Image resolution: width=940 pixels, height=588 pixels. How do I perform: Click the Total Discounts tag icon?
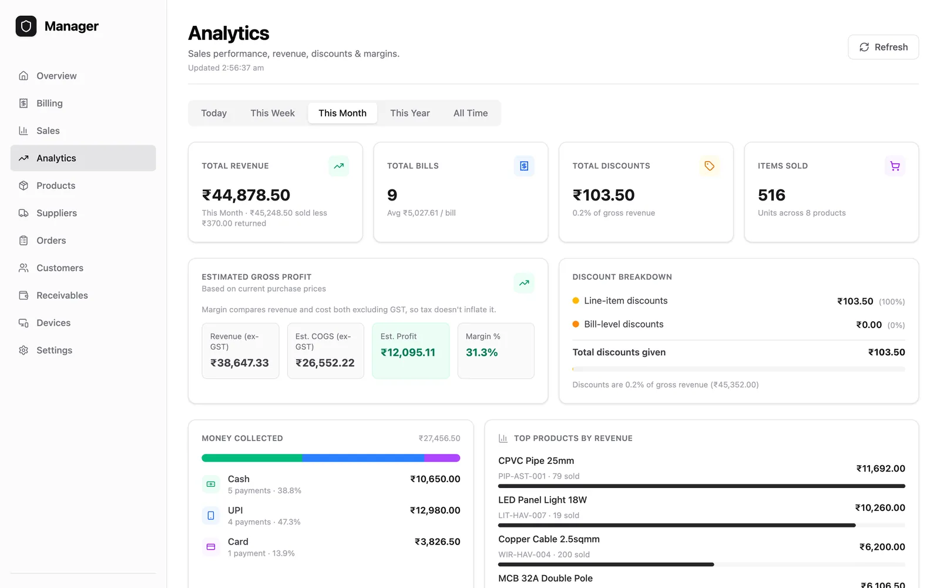click(x=710, y=166)
